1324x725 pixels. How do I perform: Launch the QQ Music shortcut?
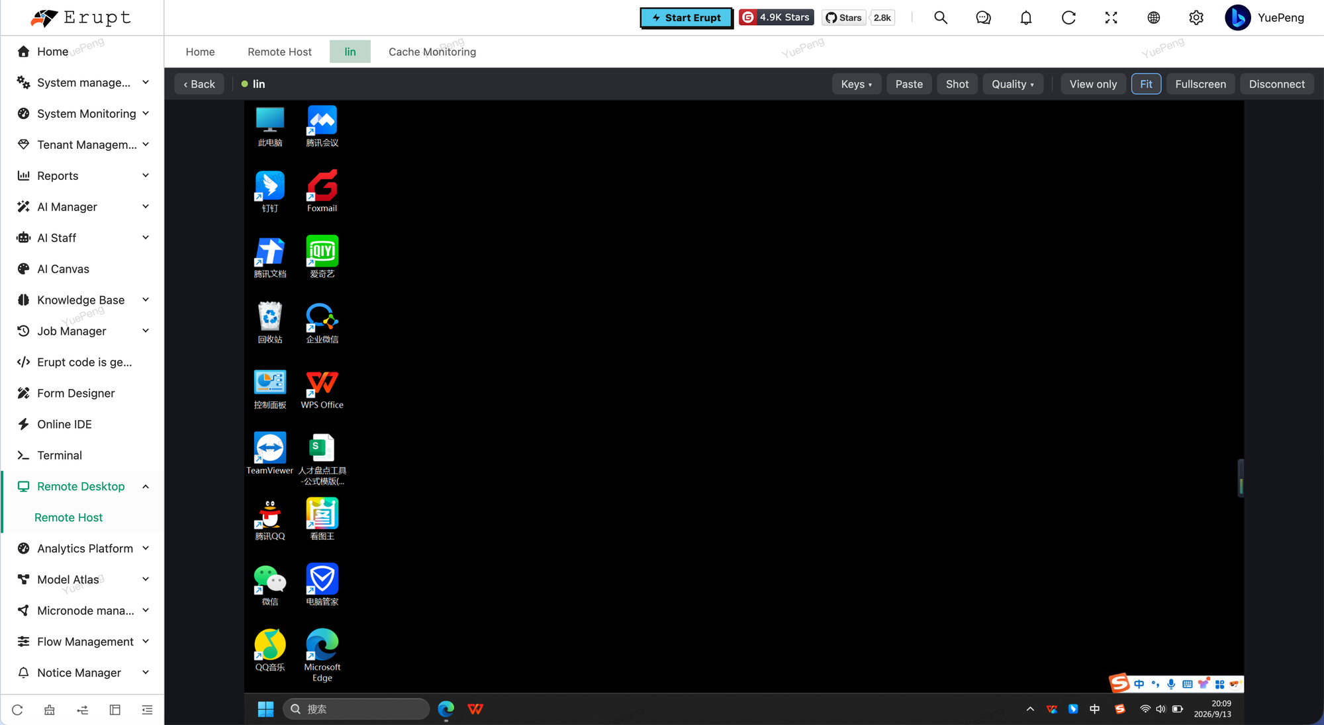pyautogui.click(x=270, y=650)
